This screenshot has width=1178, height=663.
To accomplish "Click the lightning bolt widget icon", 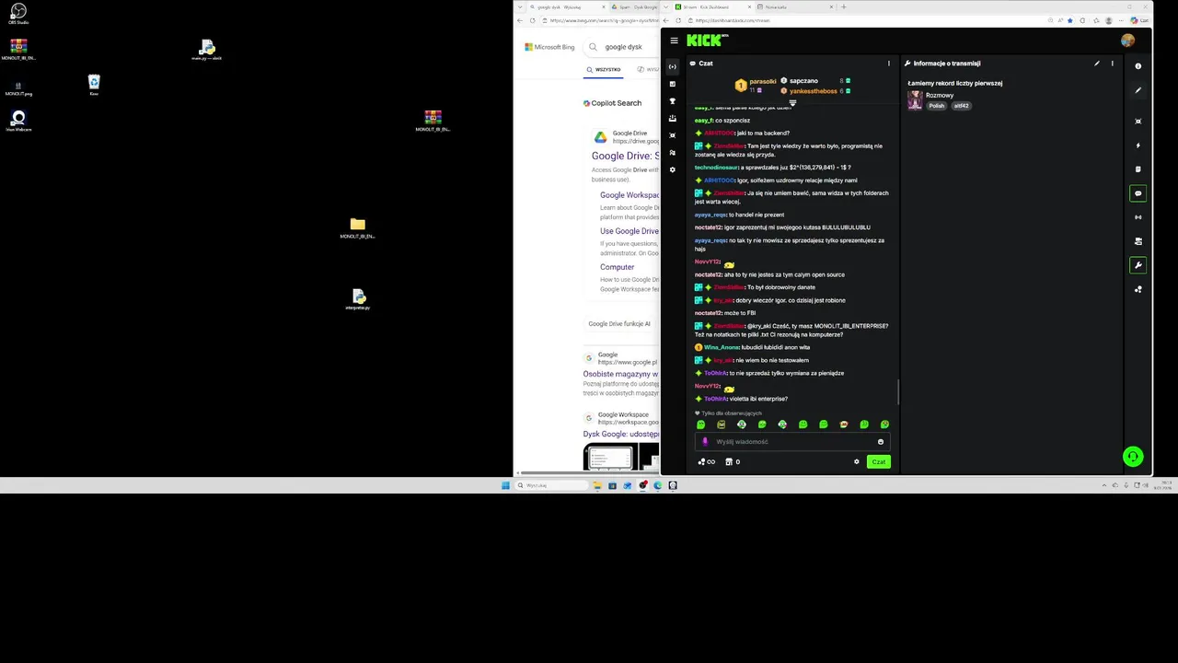I will 1138,145.
